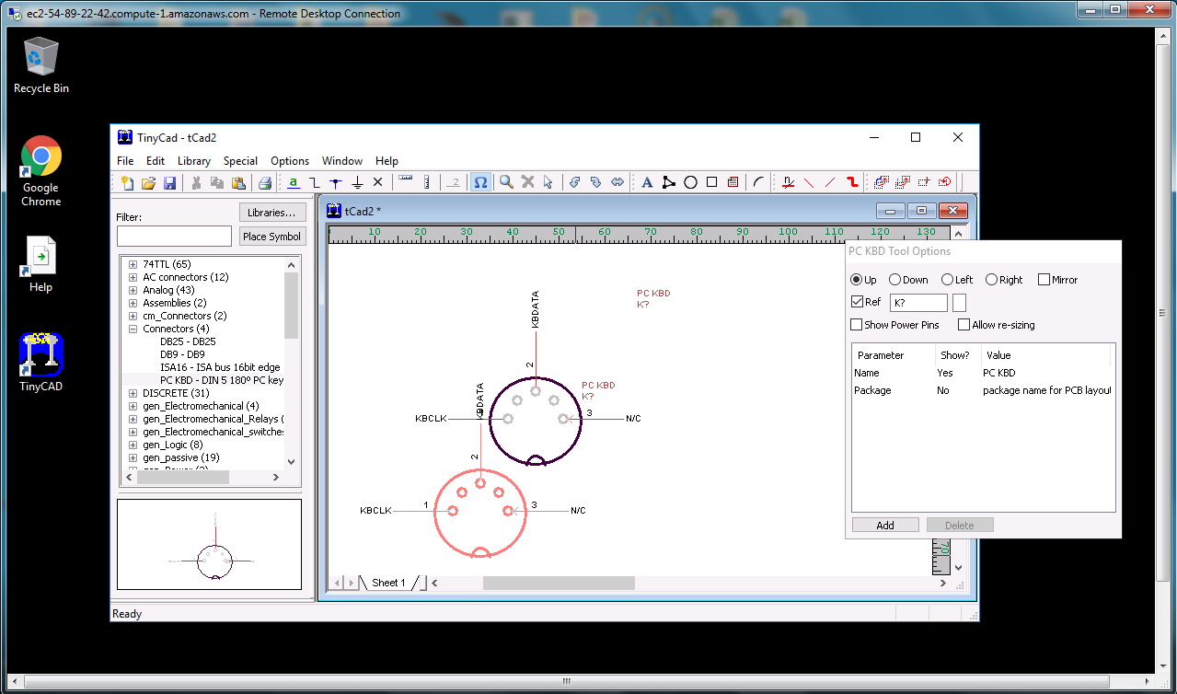Select the rectangle drawing tool
Viewport: 1177px width, 694px height.
click(x=711, y=183)
